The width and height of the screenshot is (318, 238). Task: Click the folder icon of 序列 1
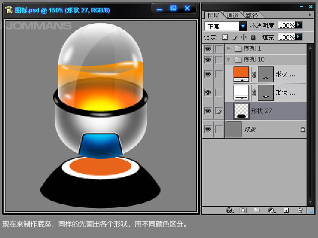[238, 49]
